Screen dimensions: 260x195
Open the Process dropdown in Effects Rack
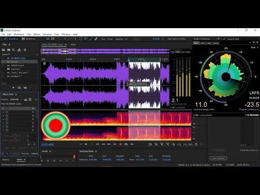pyautogui.click(x=25, y=153)
